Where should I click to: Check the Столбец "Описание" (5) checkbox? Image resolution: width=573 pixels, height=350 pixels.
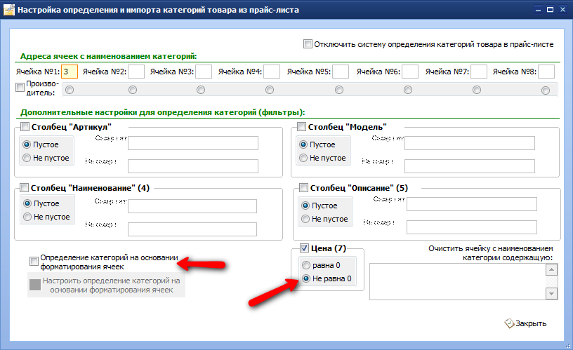point(303,187)
